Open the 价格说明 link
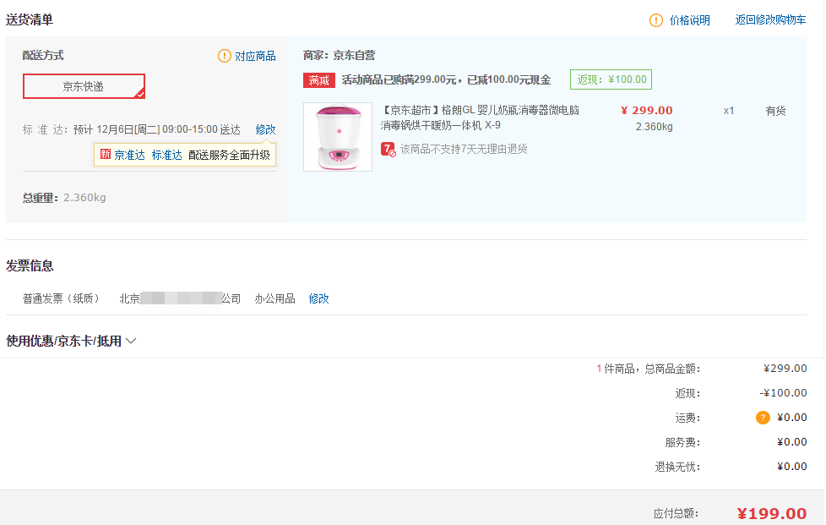Viewport: 826px width, 525px height. tap(689, 20)
